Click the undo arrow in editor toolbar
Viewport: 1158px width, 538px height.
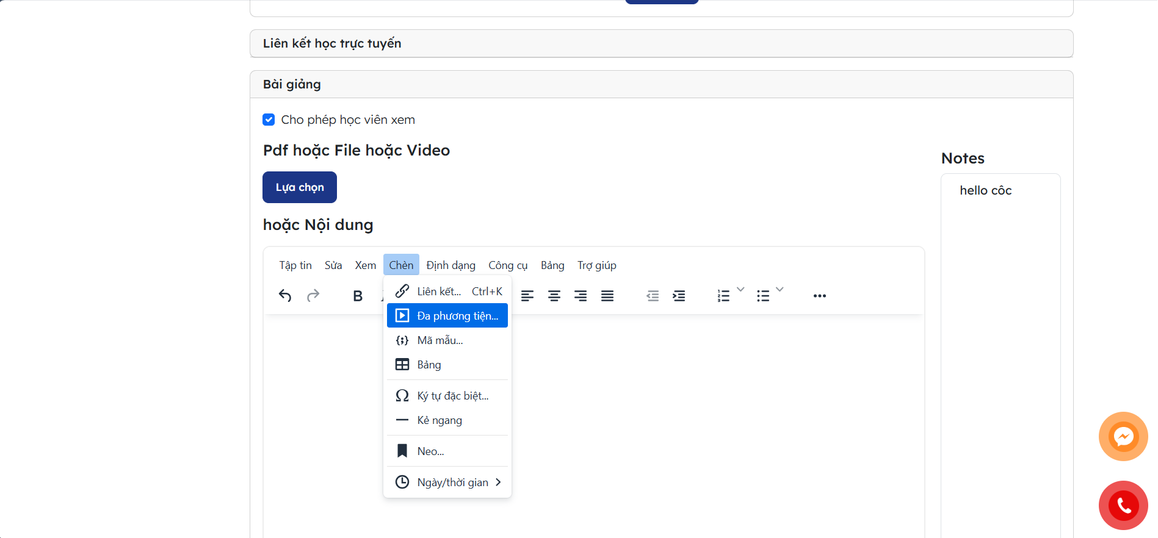coord(285,296)
